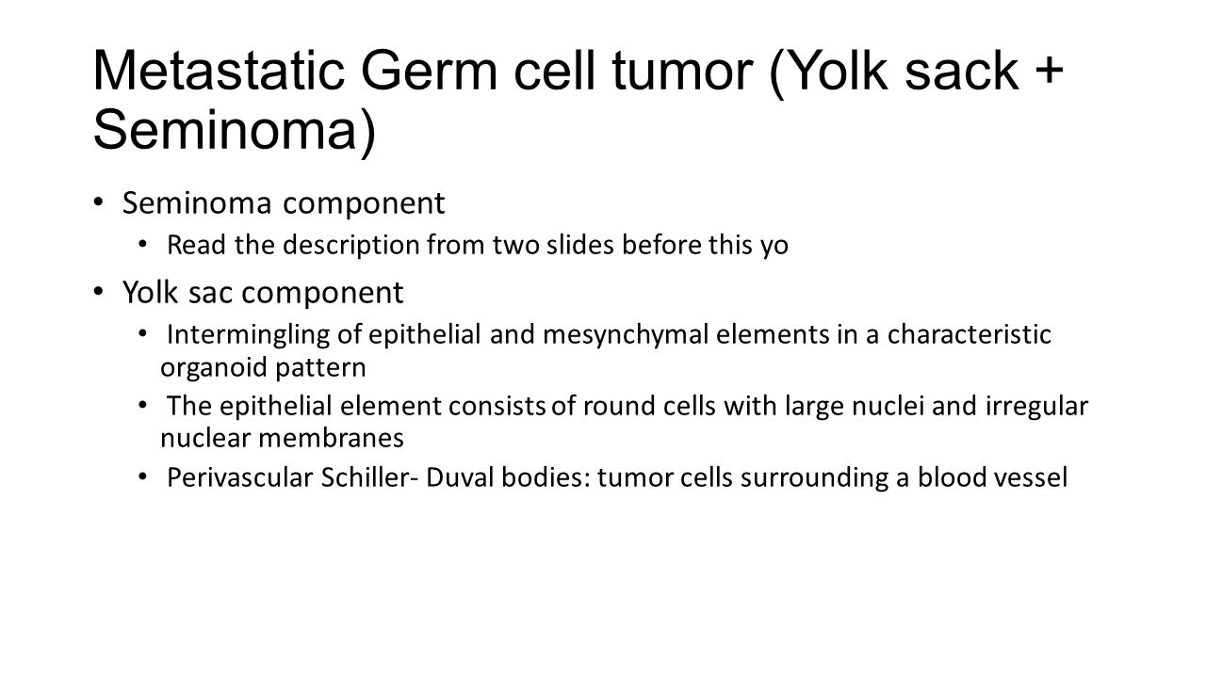The height and width of the screenshot is (678, 1206).
Task: Click the 'Intermingling of epithelial and mesynchymal' line
Action: coord(609,335)
